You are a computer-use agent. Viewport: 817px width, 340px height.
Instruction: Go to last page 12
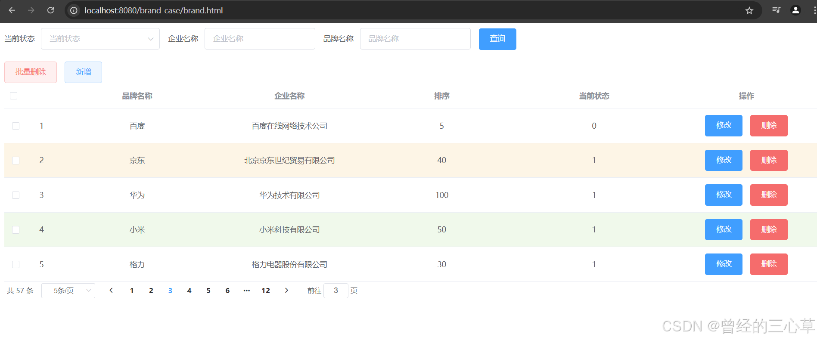coord(266,291)
